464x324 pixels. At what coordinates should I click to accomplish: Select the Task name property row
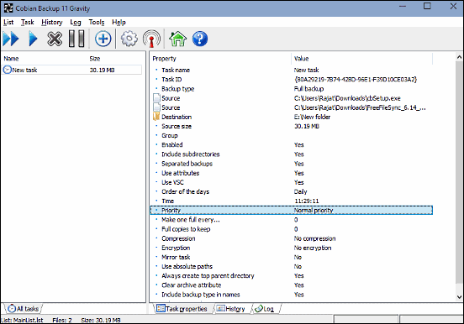coord(292,70)
